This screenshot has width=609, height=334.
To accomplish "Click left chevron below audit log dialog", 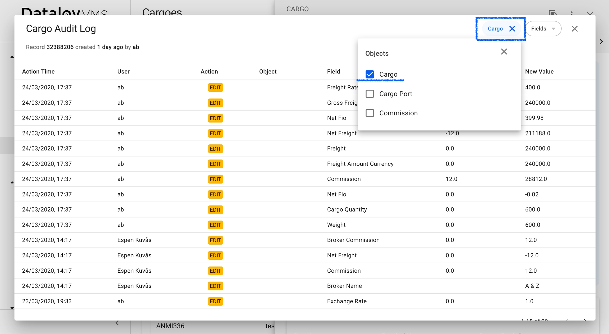I will [117, 323].
